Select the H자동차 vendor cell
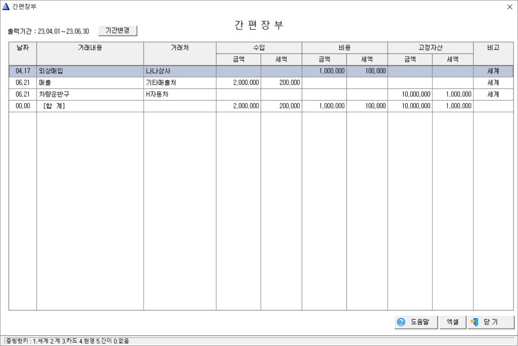 (180, 95)
